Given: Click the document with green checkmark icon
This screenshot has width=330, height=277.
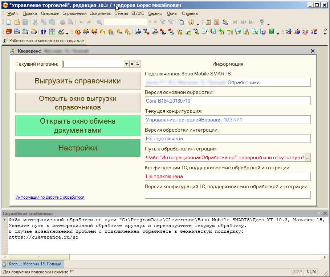Looking at the screenshot, I should (x=238, y=32).
